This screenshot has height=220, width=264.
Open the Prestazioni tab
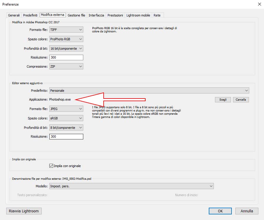click(115, 15)
